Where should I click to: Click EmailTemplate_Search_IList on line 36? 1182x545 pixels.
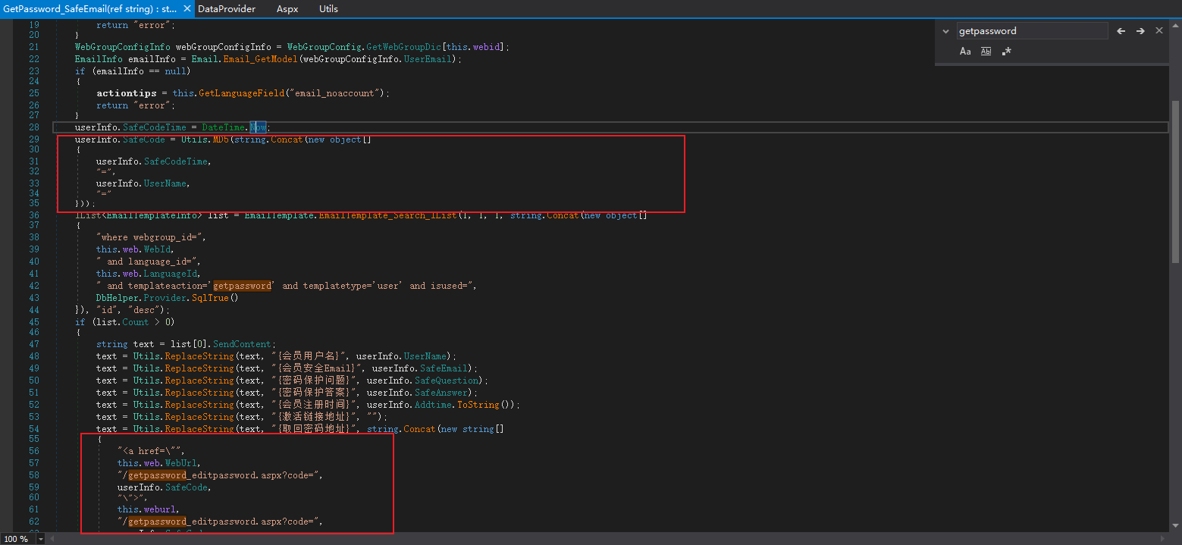389,215
